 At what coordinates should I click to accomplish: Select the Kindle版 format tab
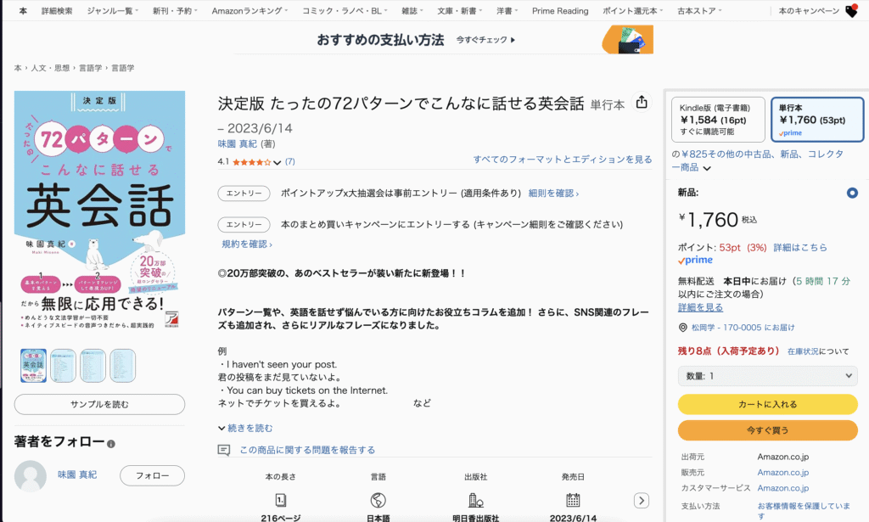click(x=718, y=120)
